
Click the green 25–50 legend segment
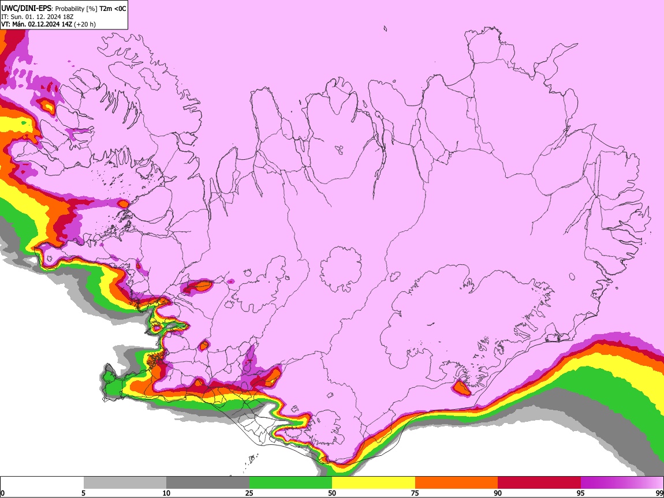tap(290, 483)
